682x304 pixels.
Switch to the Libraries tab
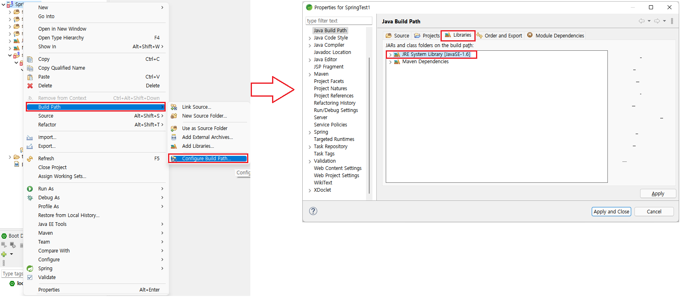[x=458, y=35]
